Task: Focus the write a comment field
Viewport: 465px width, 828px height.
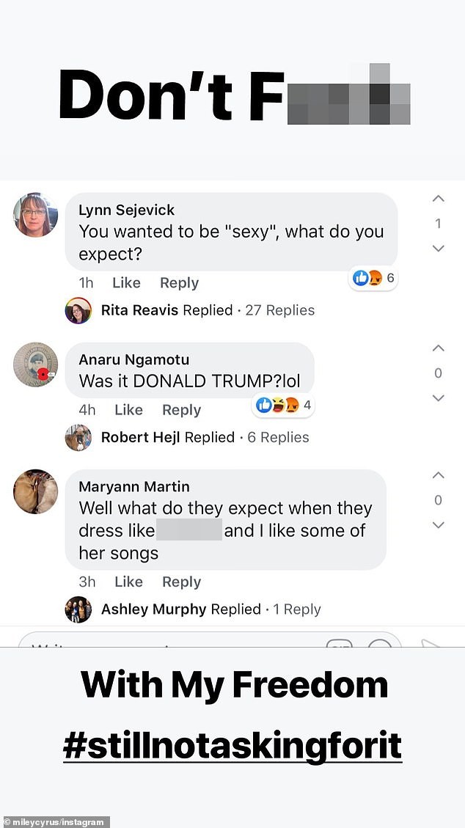Action: pyautogui.click(x=210, y=640)
